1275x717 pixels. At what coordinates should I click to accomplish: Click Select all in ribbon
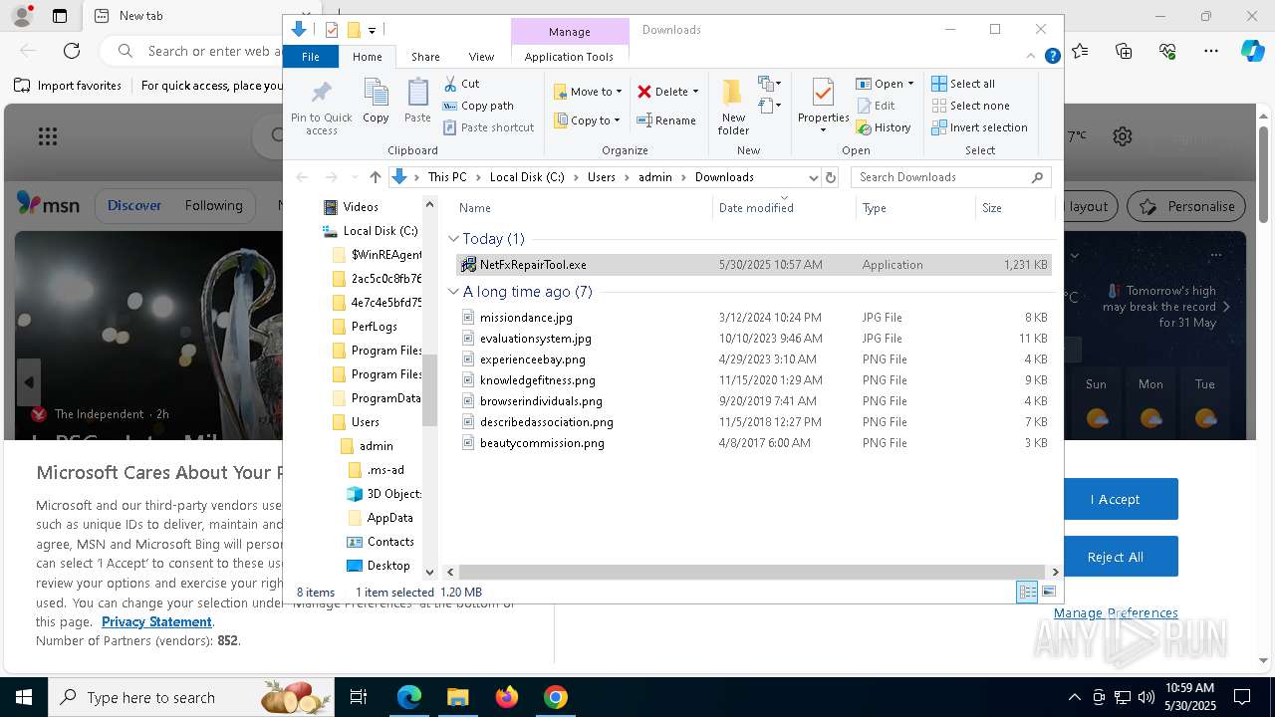(x=963, y=84)
